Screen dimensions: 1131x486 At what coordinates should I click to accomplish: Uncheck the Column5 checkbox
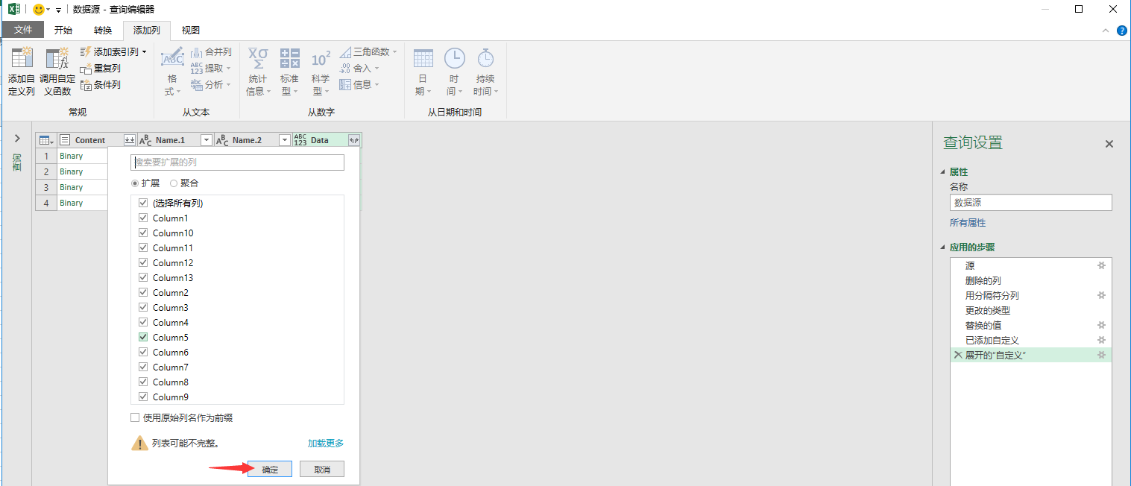(143, 337)
